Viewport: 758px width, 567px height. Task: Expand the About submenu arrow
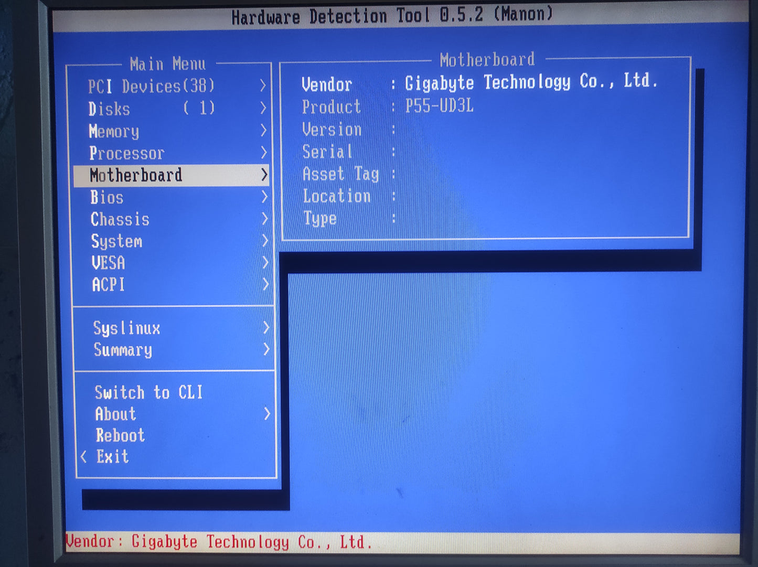[267, 414]
